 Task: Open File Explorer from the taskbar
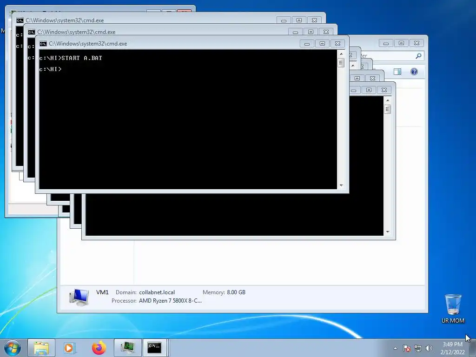(41, 348)
